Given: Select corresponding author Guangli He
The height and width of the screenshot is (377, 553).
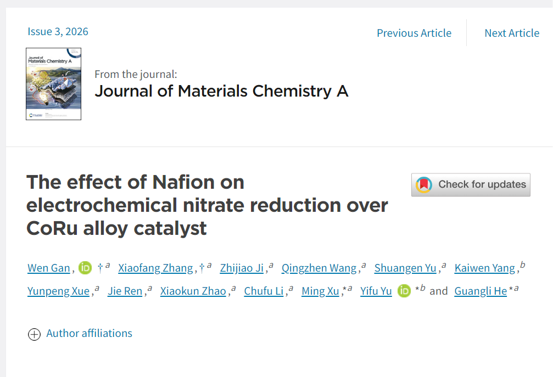Looking at the screenshot, I should (x=481, y=291).
